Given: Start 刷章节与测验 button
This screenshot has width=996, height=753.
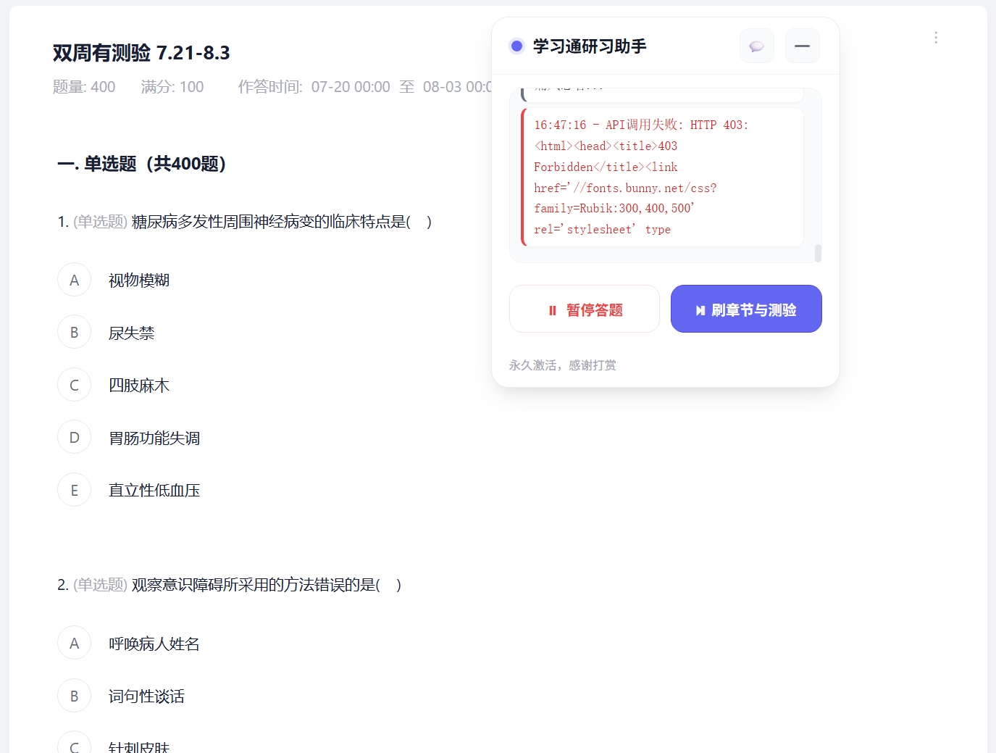Looking at the screenshot, I should pyautogui.click(x=746, y=309).
